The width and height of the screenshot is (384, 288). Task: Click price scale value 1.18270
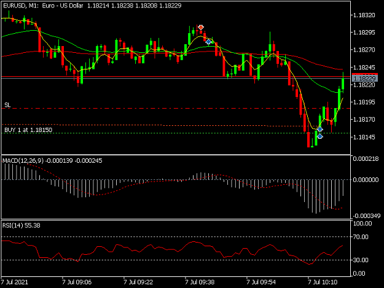364,50
